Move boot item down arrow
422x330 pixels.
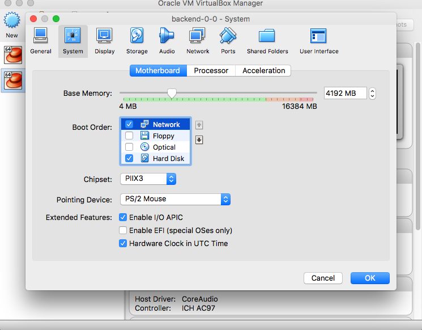tap(199, 140)
